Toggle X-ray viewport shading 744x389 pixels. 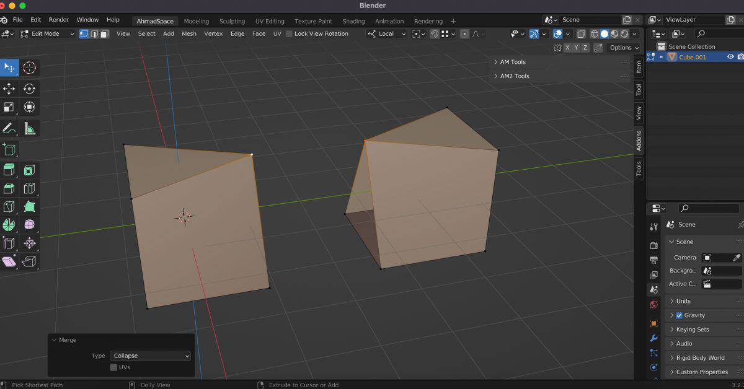pos(581,34)
